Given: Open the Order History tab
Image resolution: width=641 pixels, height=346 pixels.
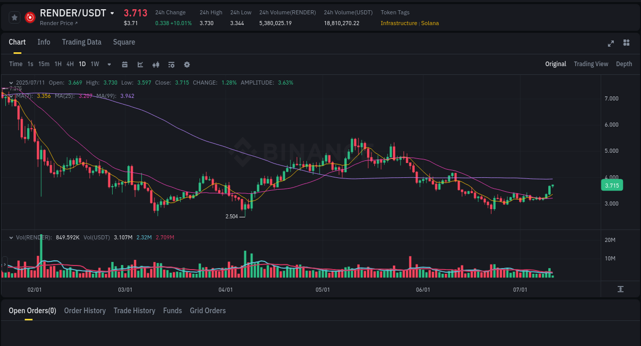Looking at the screenshot, I should (85, 311).
